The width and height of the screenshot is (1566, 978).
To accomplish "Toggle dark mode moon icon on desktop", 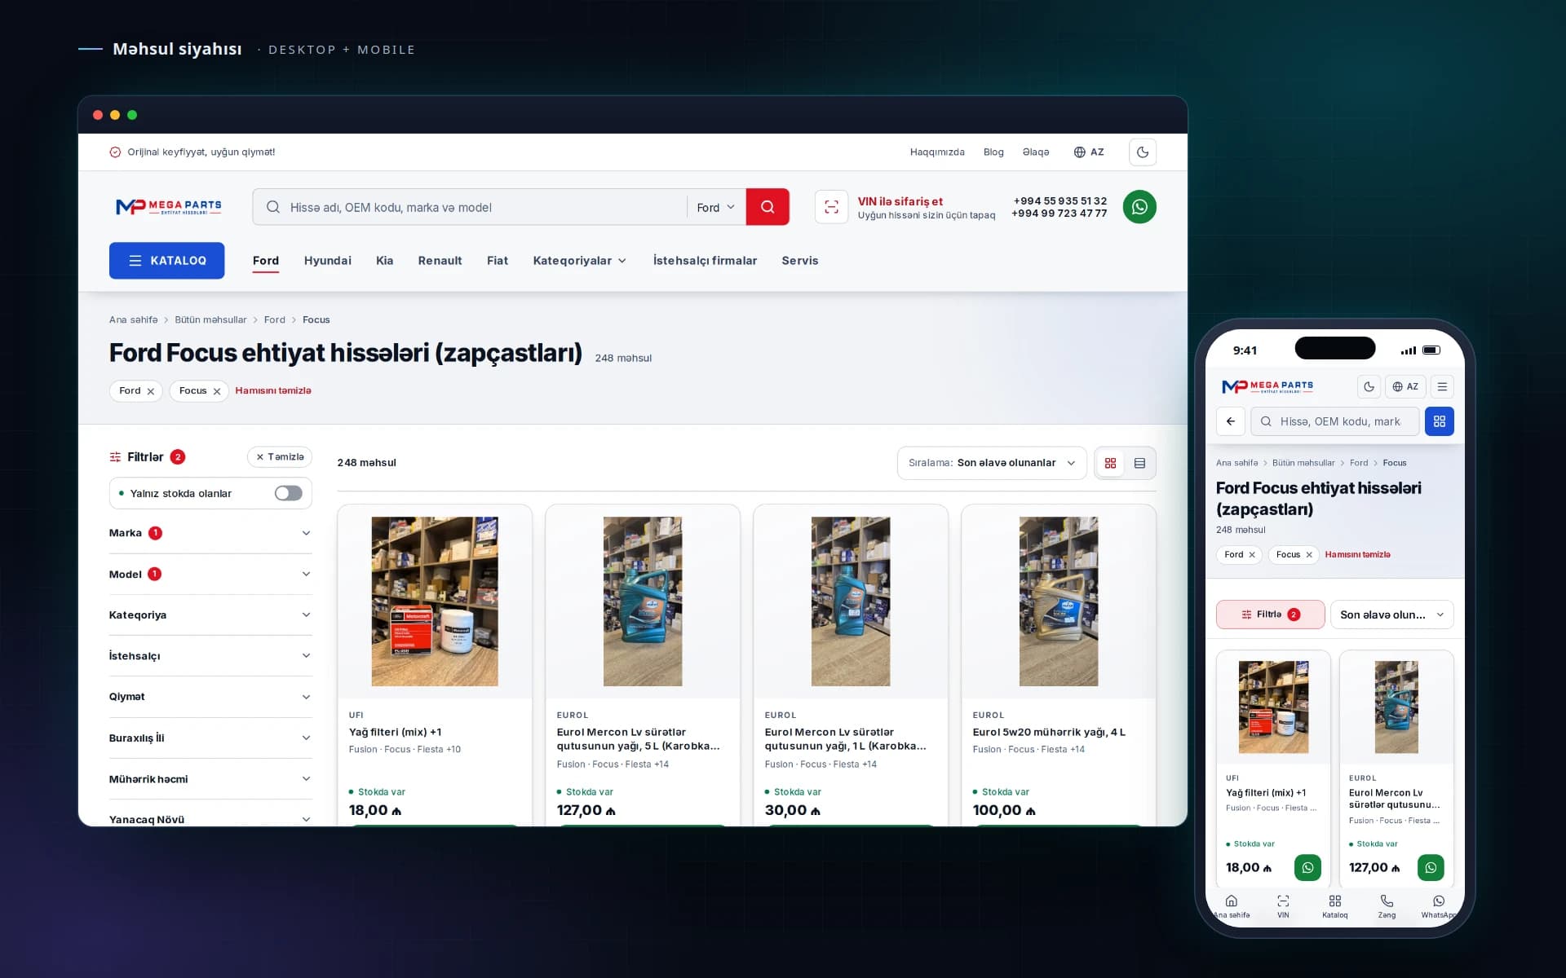I will [1143, 152].
